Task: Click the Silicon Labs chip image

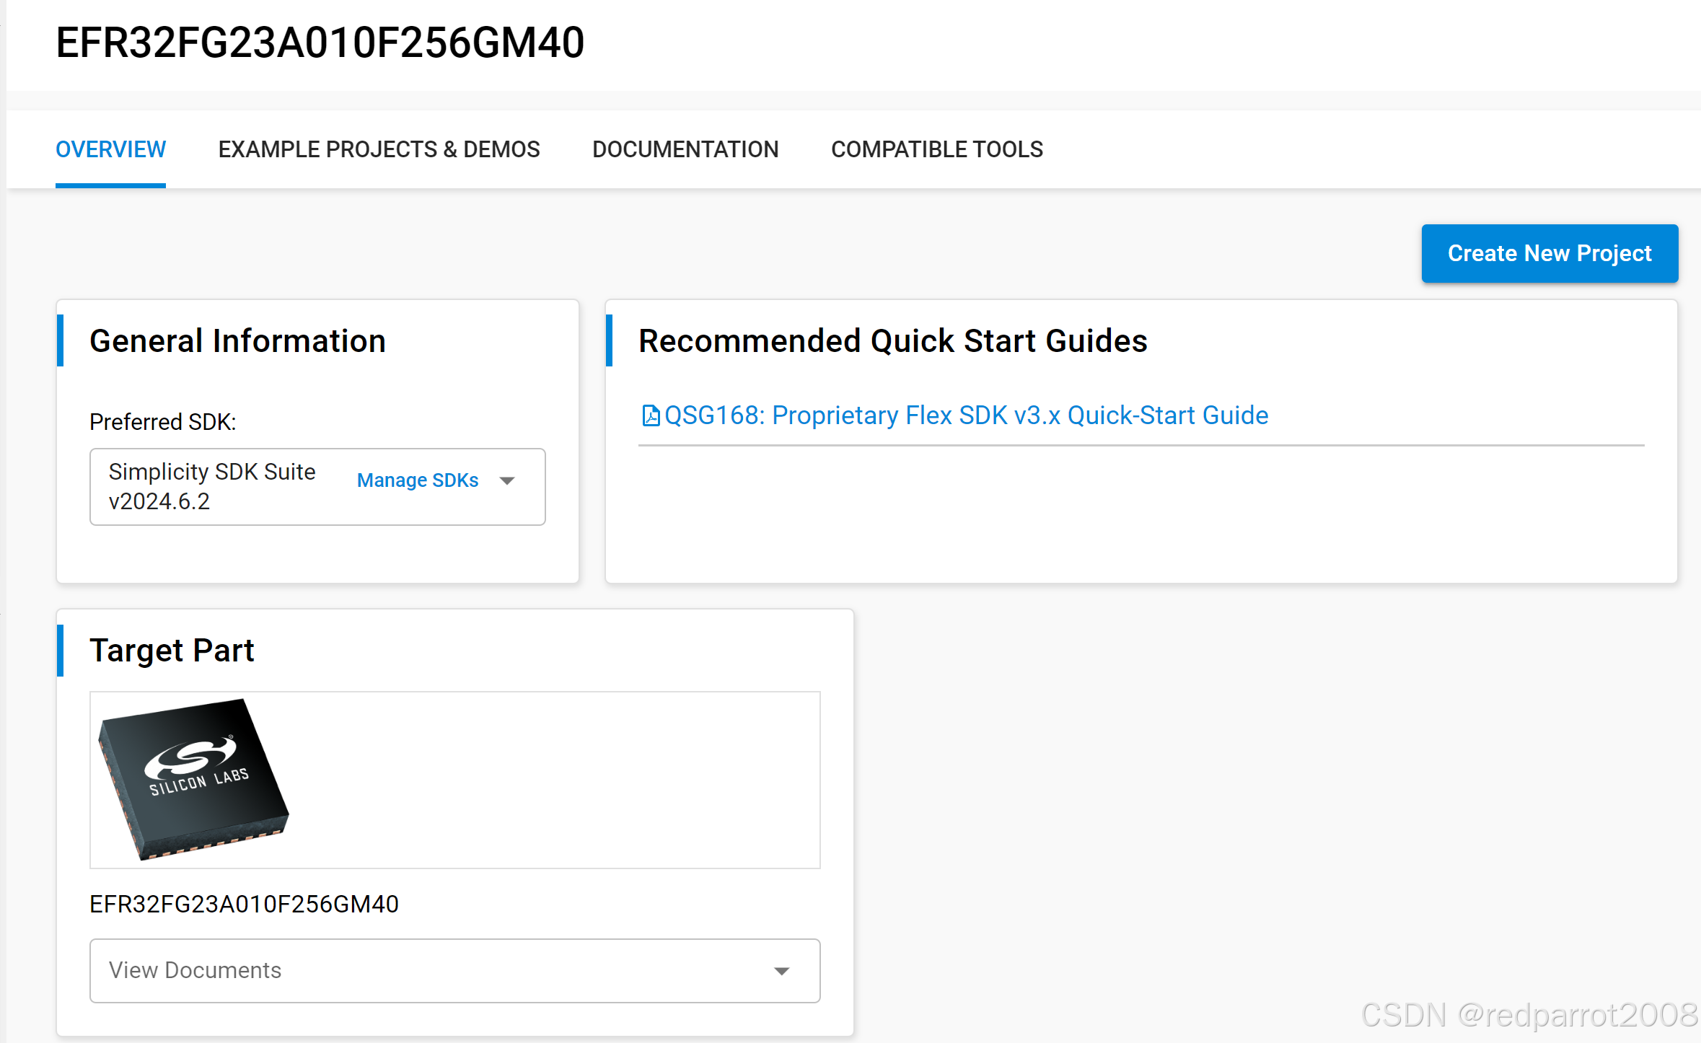Action: (193, 779)
